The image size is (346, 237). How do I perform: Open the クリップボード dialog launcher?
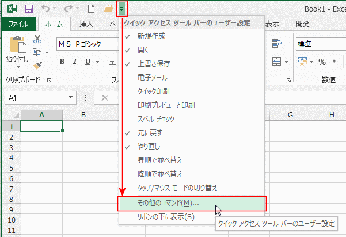coord(49,81)
